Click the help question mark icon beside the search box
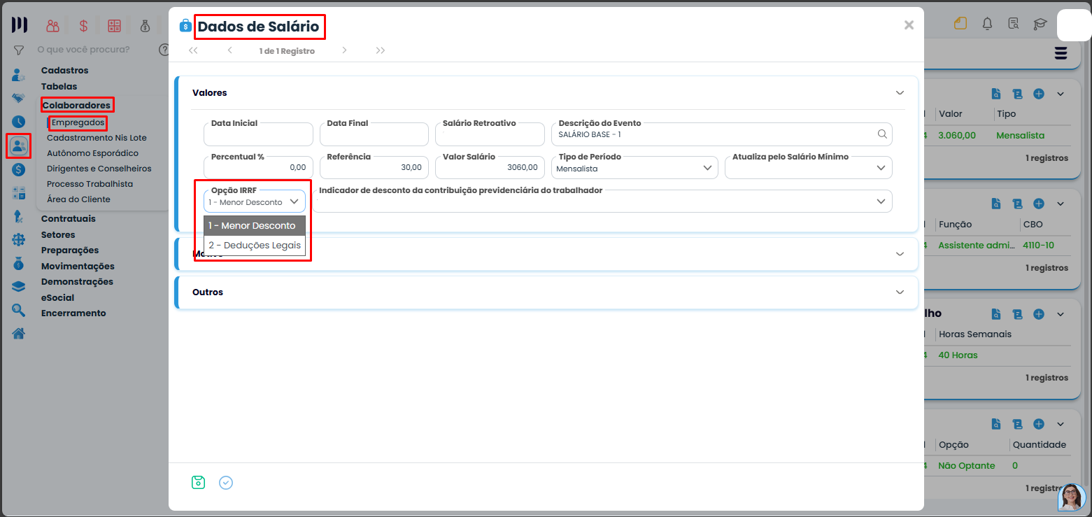Viewport: 1092px width, 517px height. coord(164,50)
